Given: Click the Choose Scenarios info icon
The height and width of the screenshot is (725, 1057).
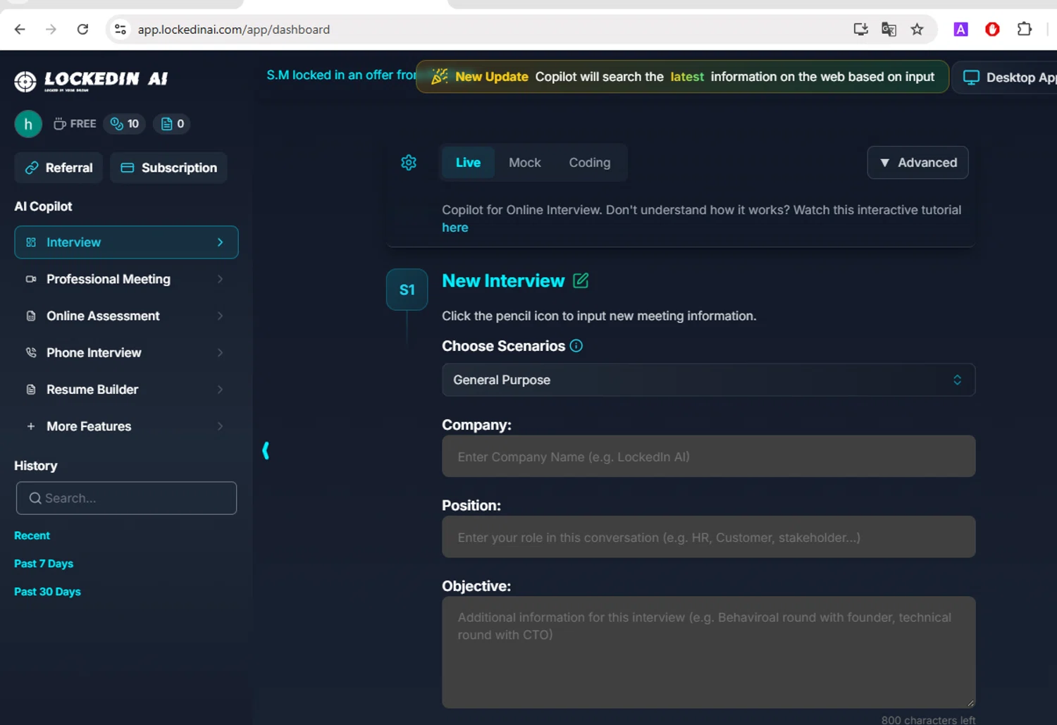Looking at the screenshot, I should 576,346.
